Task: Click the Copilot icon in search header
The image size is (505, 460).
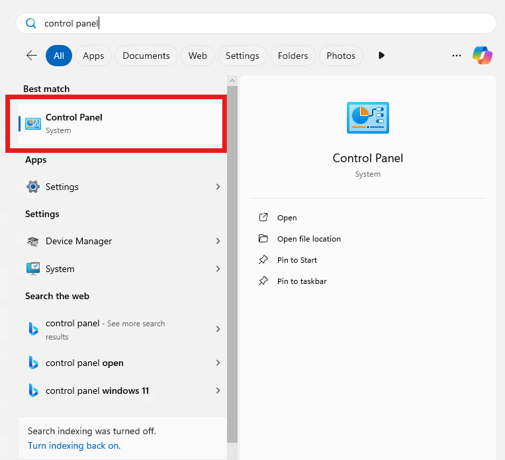Action: (482, 56)
